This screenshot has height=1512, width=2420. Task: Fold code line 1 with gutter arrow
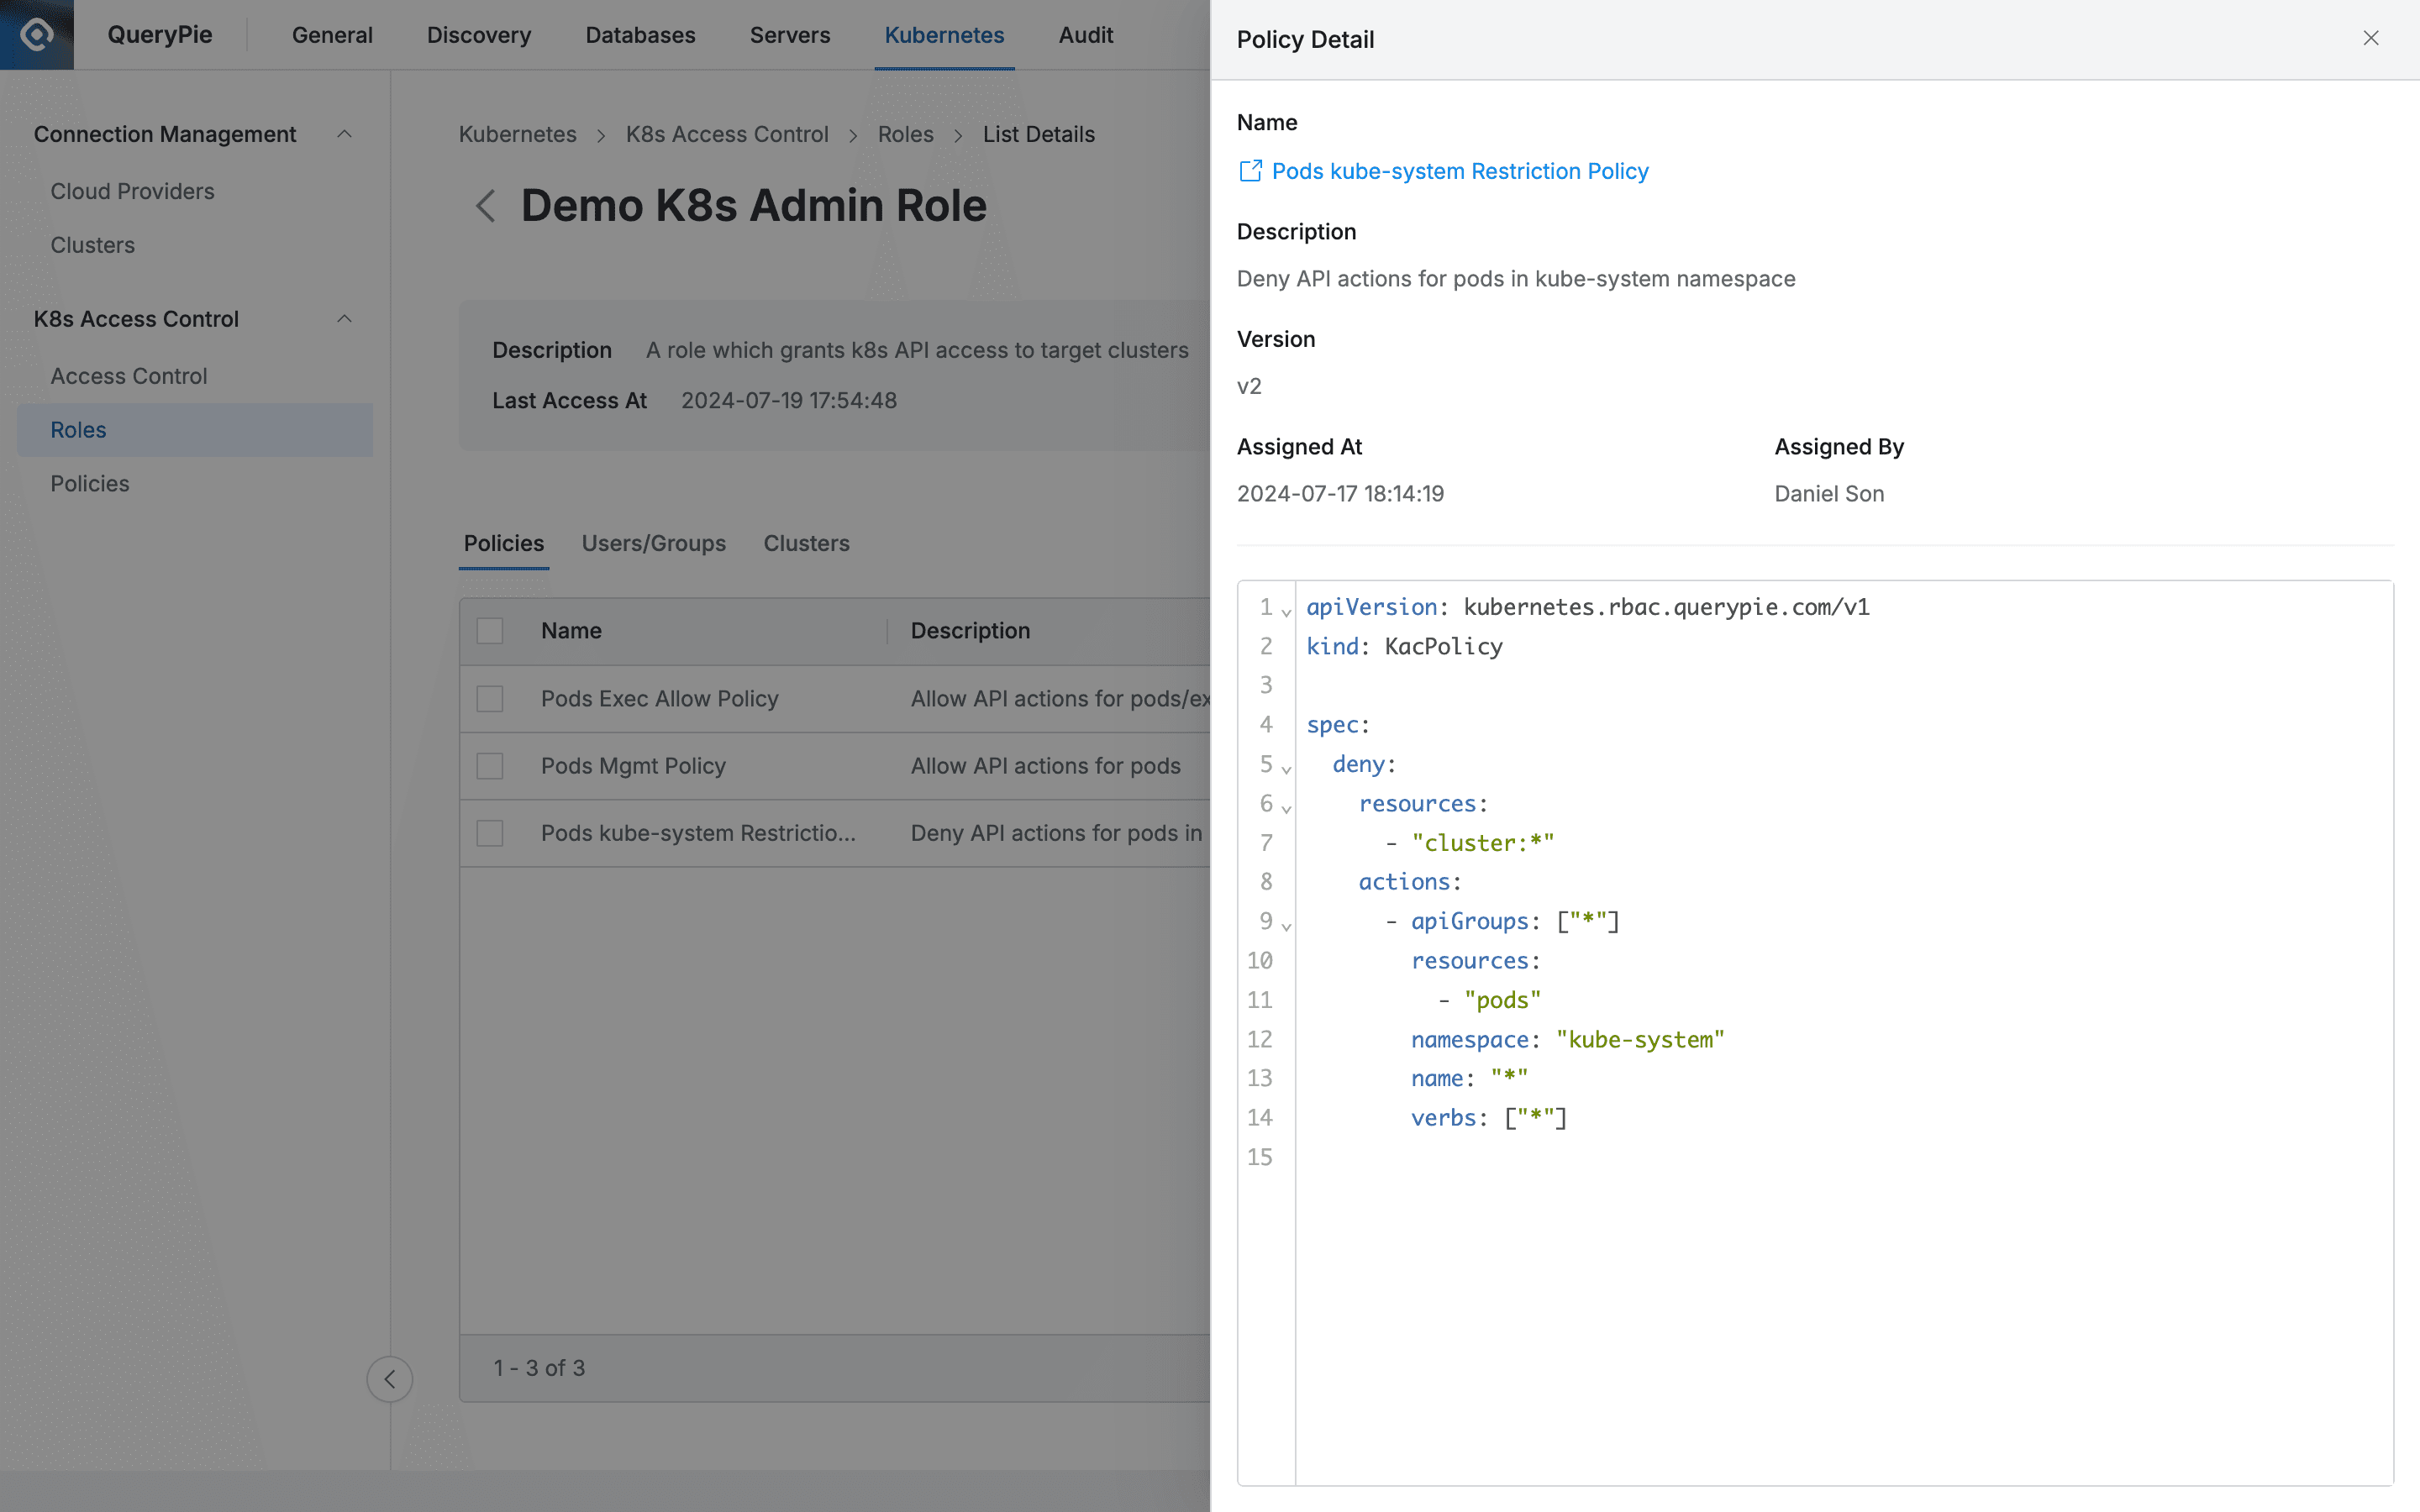pyautogui.click(x=1287, y=611)
